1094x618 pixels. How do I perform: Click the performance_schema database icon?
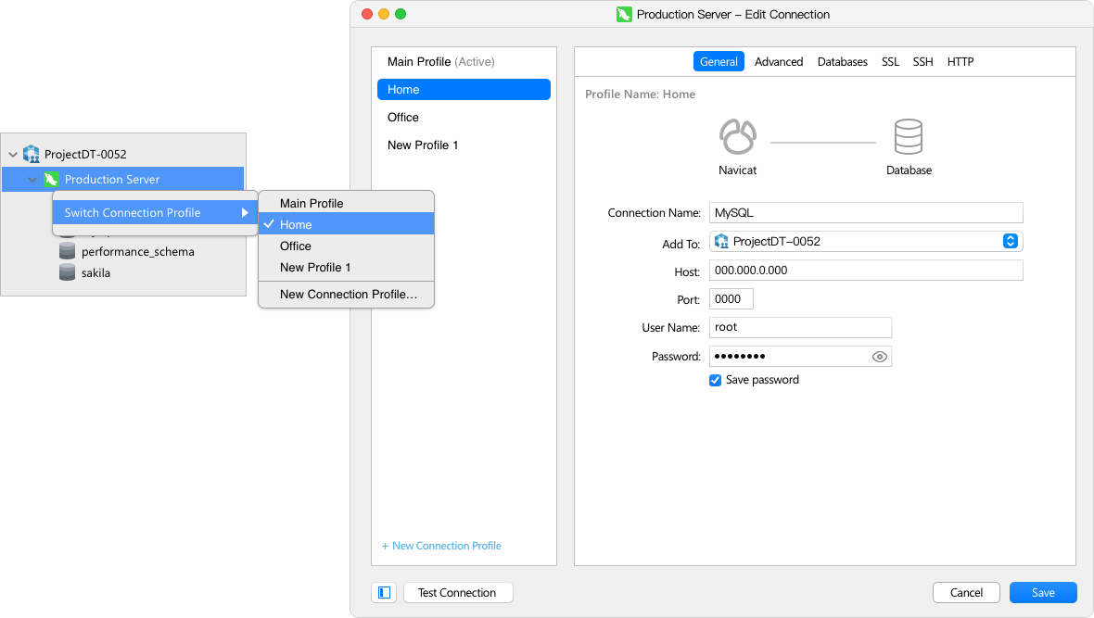tap(67, 251)
